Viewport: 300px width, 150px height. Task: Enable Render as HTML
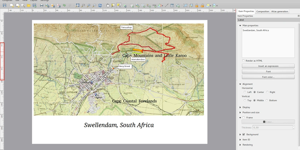point(243,61)
